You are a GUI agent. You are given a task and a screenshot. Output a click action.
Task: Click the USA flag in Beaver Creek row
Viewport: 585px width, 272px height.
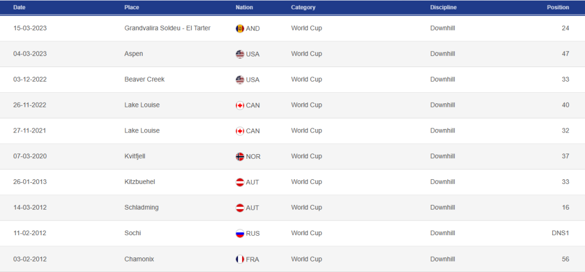coord(240,80)
